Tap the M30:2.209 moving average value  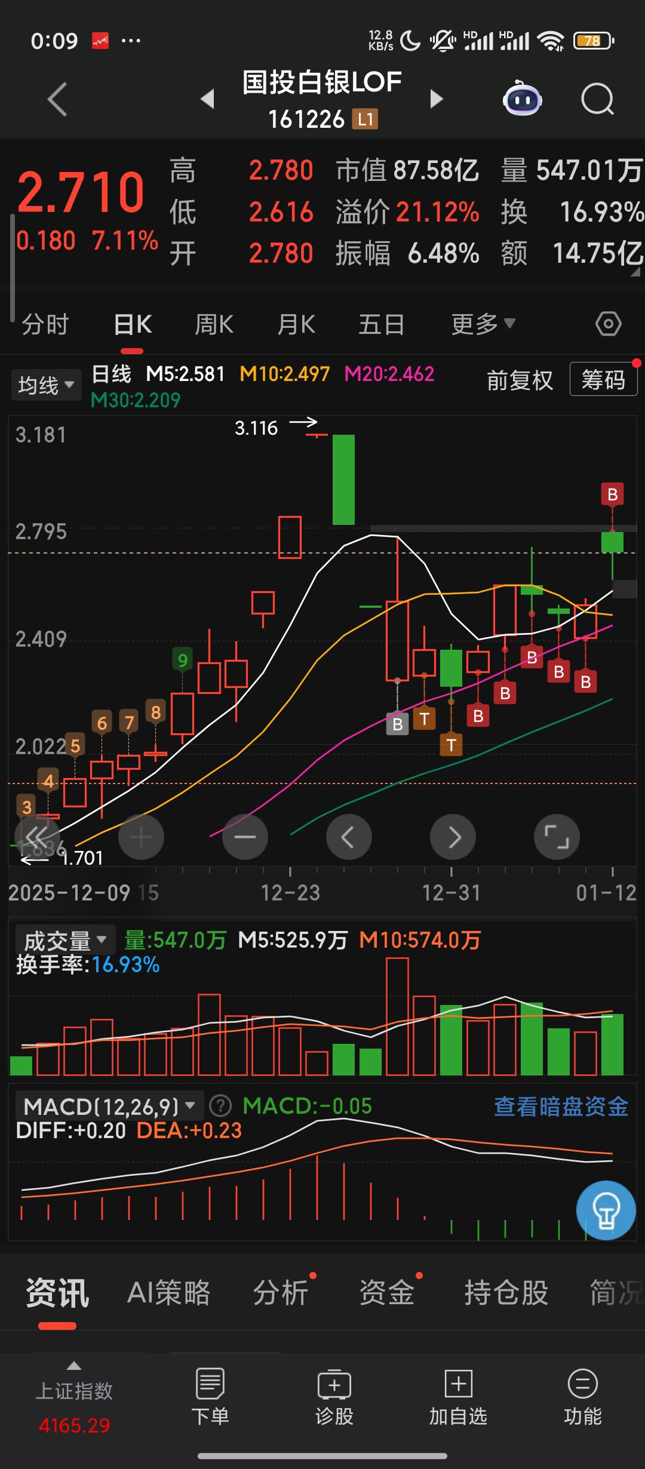(135, 400)
